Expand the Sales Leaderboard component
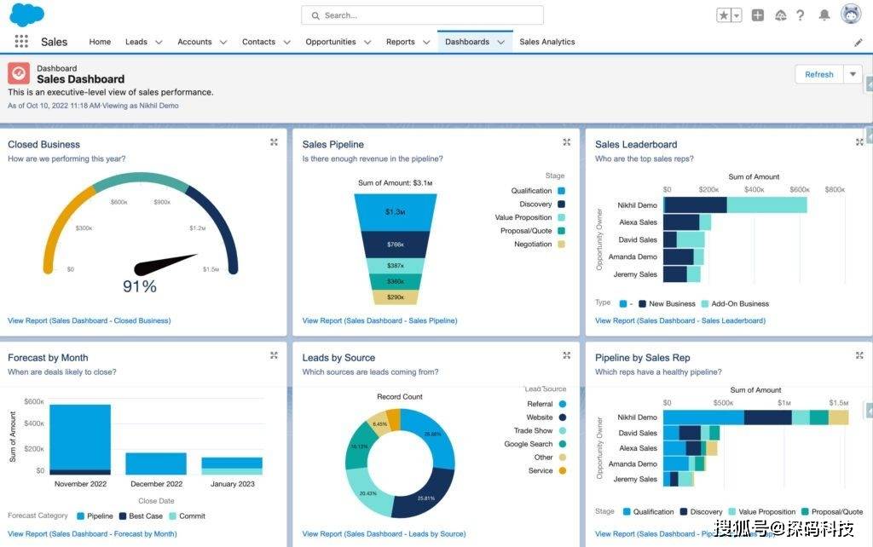 [859, 142]
